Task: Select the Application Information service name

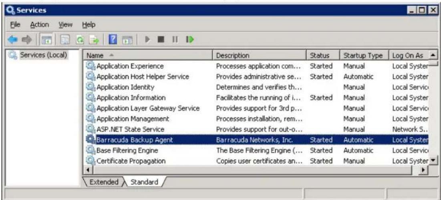Action: click(x=131, y=98)
